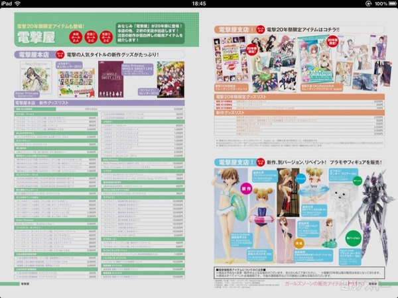Tap the yellow 電撃20年祭限定アイテムも登場! headline
Viewport: 398px width, 298px height.
[51, 26]
